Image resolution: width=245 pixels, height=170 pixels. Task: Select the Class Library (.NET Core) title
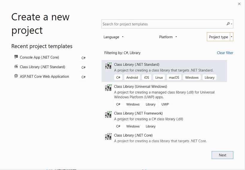click(133, 135)
